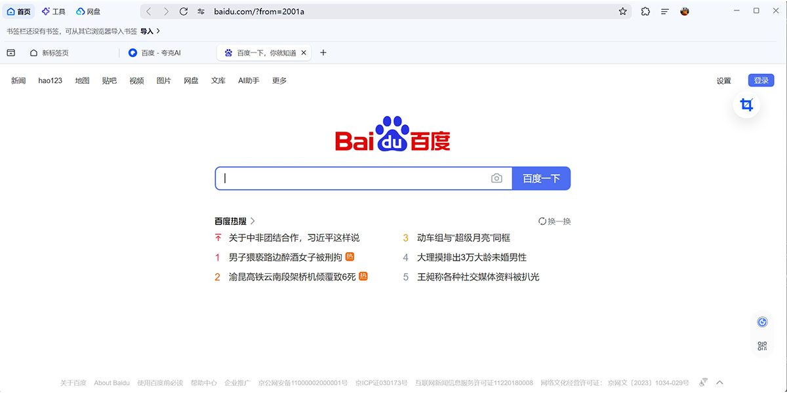
Task: Open hot search 渝昆高铁云南段架桥机倾覆致6死
Action: pos(292,277)
